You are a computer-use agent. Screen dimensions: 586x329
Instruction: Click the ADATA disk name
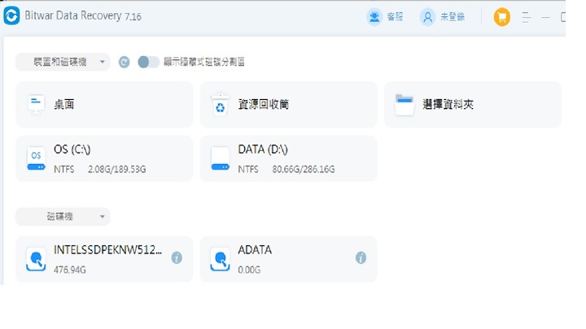[x=255, y=250]
